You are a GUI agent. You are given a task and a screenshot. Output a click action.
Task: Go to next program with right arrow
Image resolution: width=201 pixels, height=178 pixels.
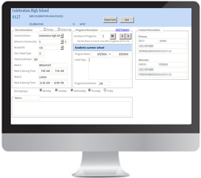click(x=128, y=36)
